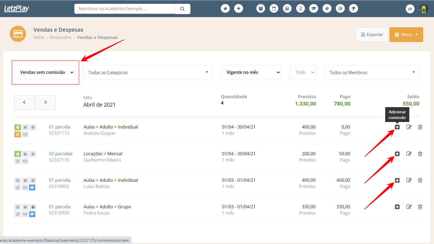
Task: Click the members group icon in top bar
Action: point(261,9)
